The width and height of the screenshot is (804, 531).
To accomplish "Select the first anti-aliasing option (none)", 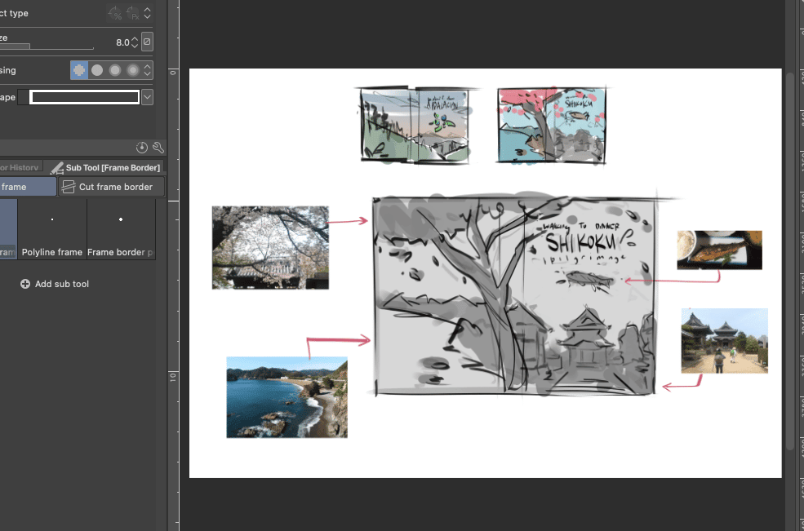I will (79, 70).
